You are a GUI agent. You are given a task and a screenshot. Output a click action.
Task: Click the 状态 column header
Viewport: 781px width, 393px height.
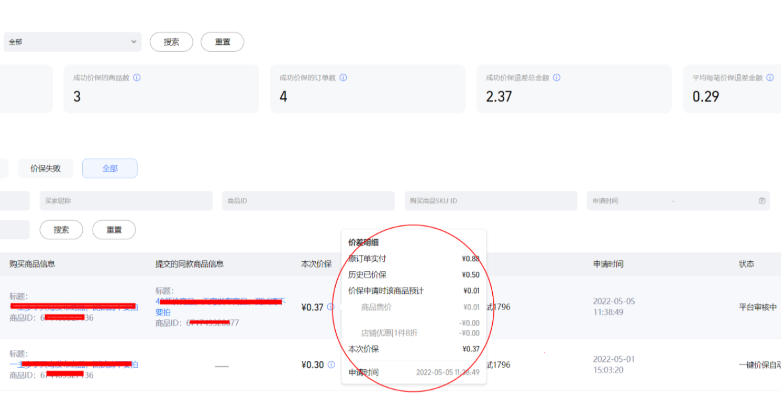746,263
